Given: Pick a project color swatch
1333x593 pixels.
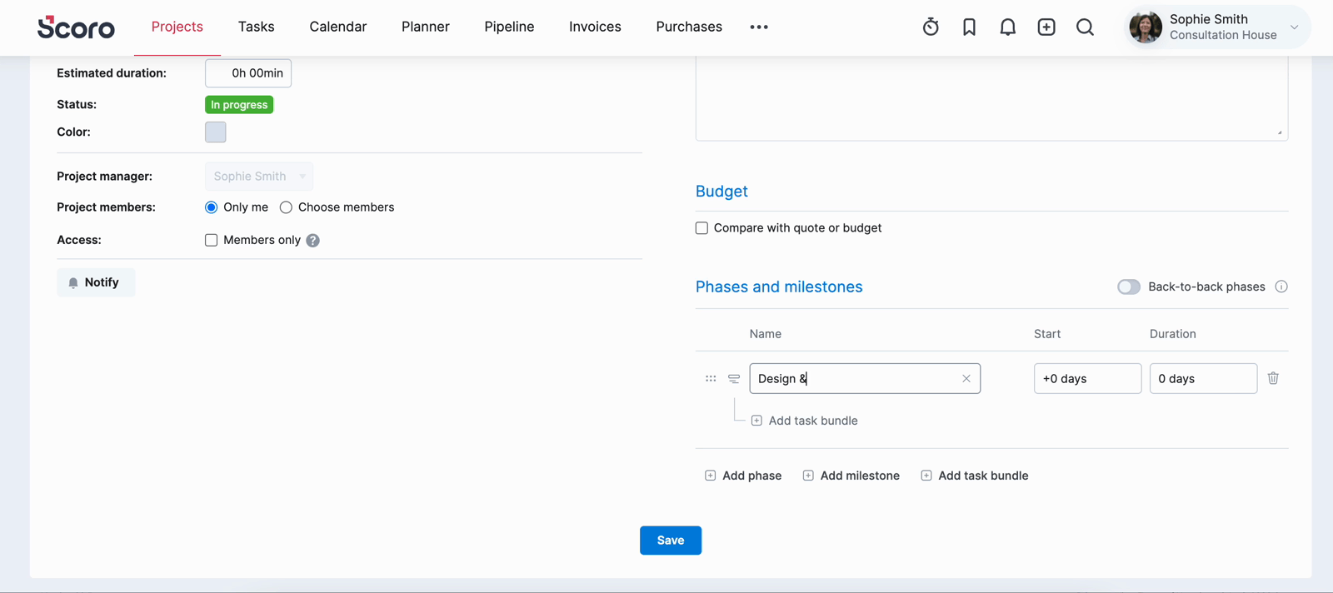Looking at the screenshot, I should (216, 132).
